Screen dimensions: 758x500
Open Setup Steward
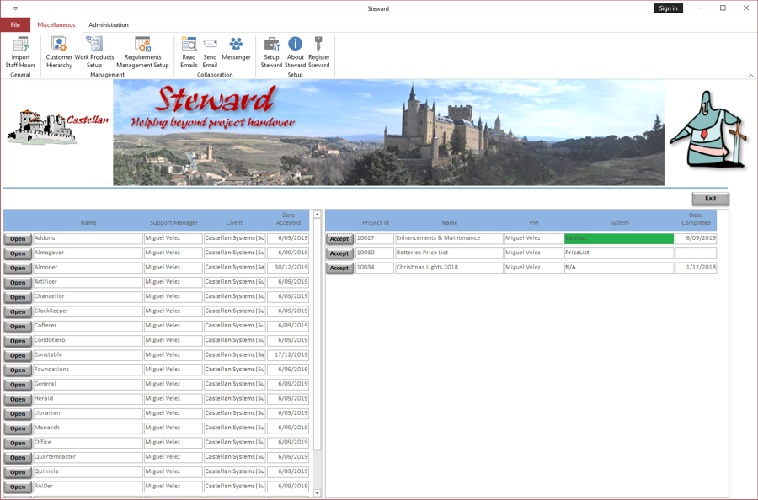coord(271,52)
